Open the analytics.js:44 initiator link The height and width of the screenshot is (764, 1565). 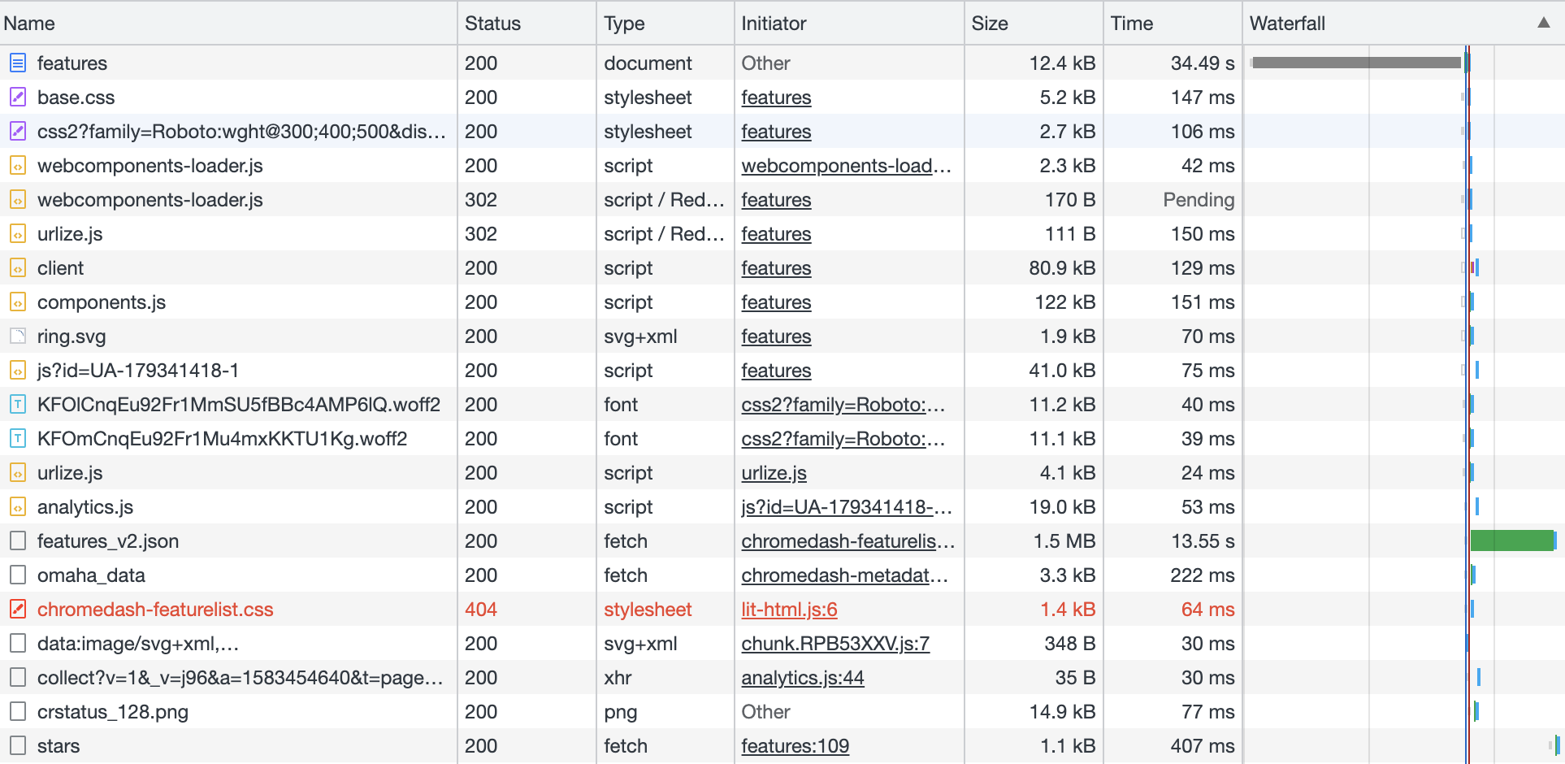coord(801,677)
